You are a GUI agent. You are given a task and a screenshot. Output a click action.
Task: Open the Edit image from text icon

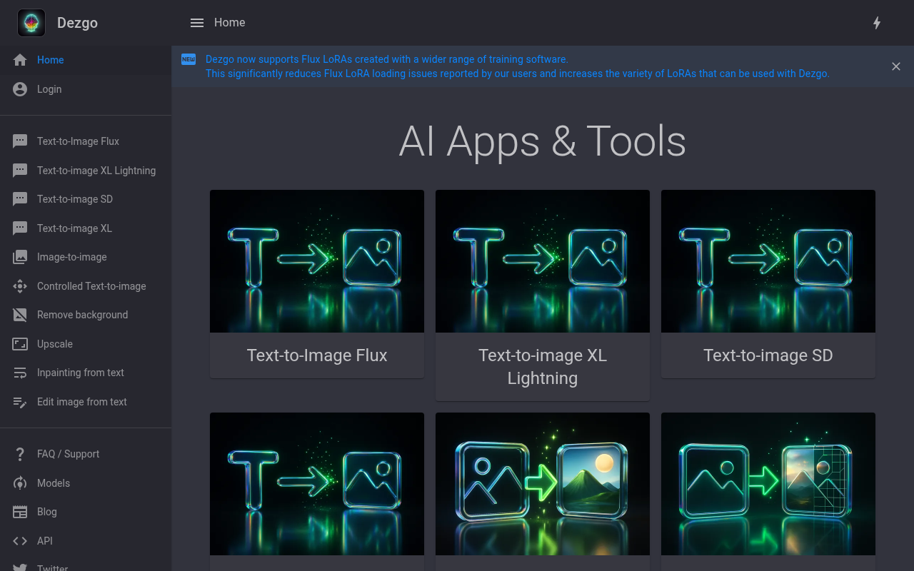20,402
